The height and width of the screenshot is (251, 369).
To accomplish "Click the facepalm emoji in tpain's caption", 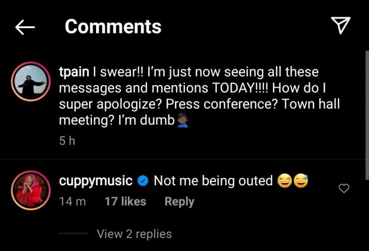I will (183, 121).
